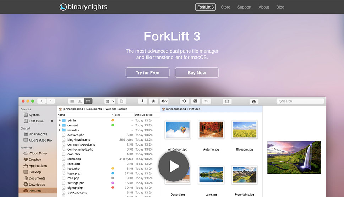
Task: Open the download activity icon
Action: point(254,102)
